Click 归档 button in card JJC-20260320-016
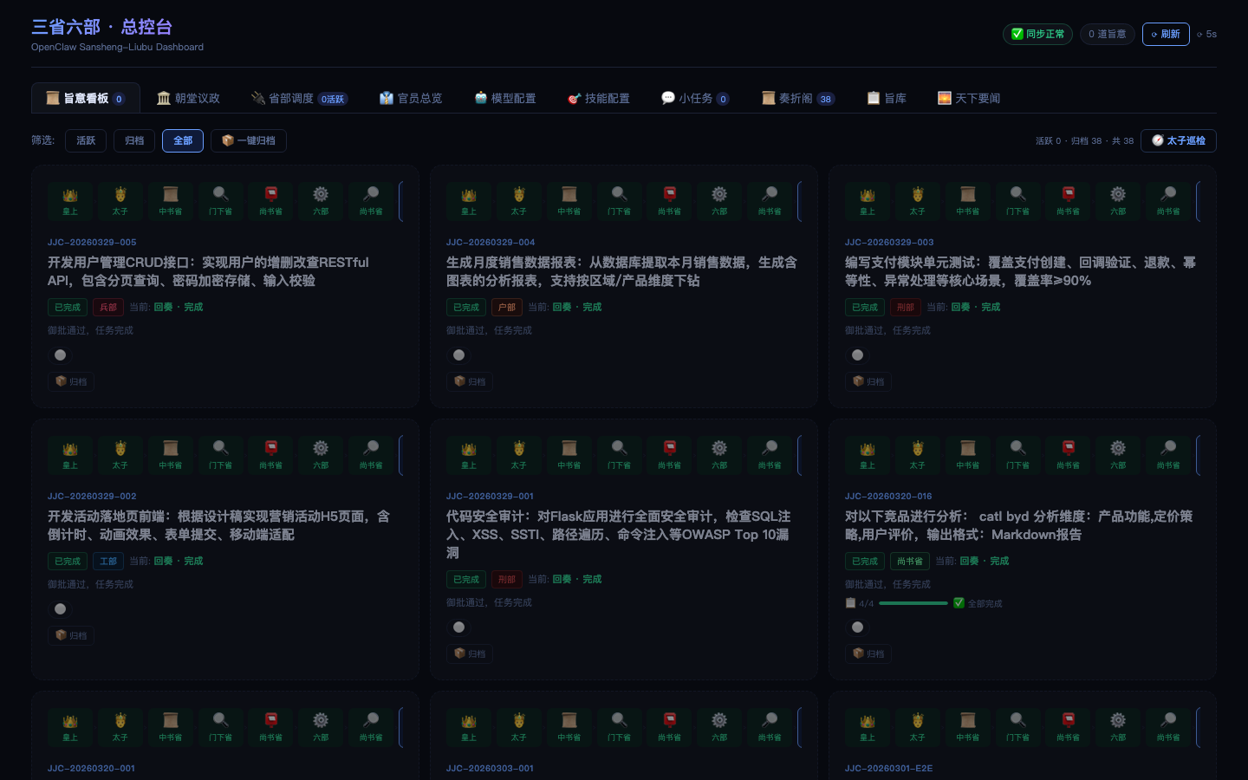Image resolution: width=1248 pixels, height=780 pixels. [869, 653]
